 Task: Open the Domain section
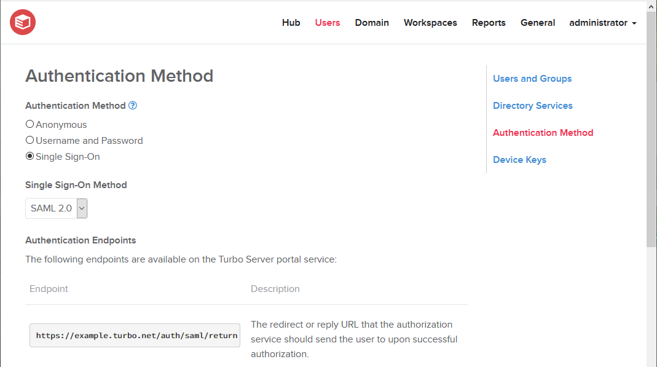371,23
